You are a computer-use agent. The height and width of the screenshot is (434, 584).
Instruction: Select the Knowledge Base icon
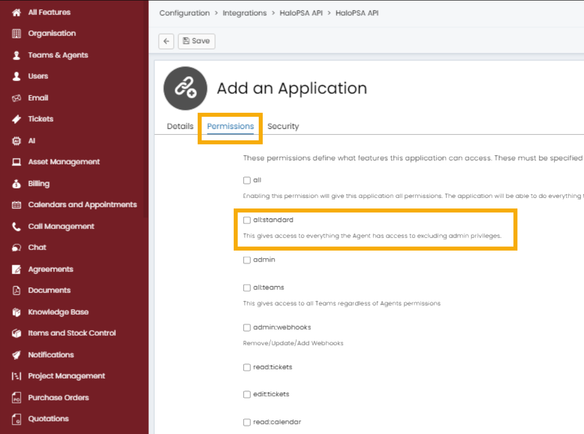click(17, 312)
